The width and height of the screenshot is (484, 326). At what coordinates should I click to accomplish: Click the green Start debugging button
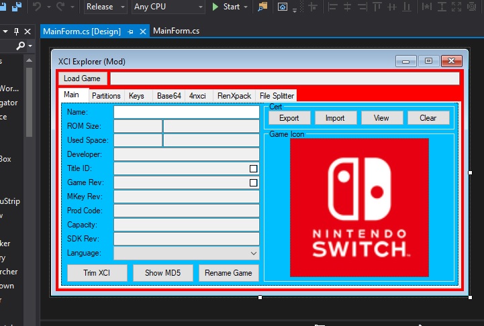pyautogui.click(x=226, y=7)
